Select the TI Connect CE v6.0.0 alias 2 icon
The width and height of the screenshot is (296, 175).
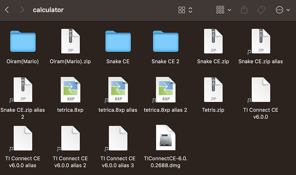pos(70,138)
